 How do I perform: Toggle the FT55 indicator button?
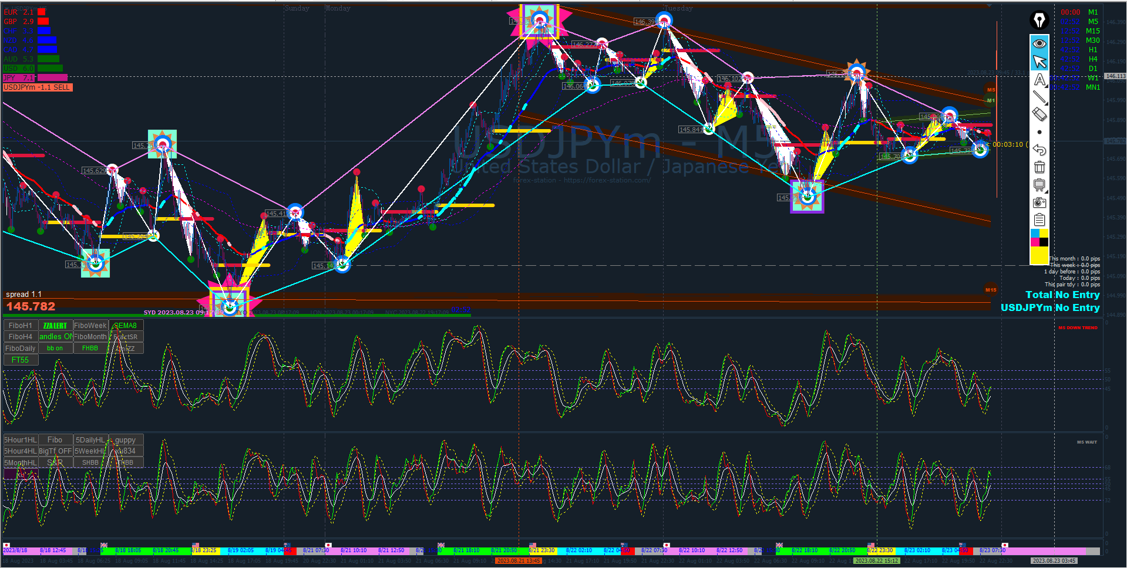(x=21, y=360)
